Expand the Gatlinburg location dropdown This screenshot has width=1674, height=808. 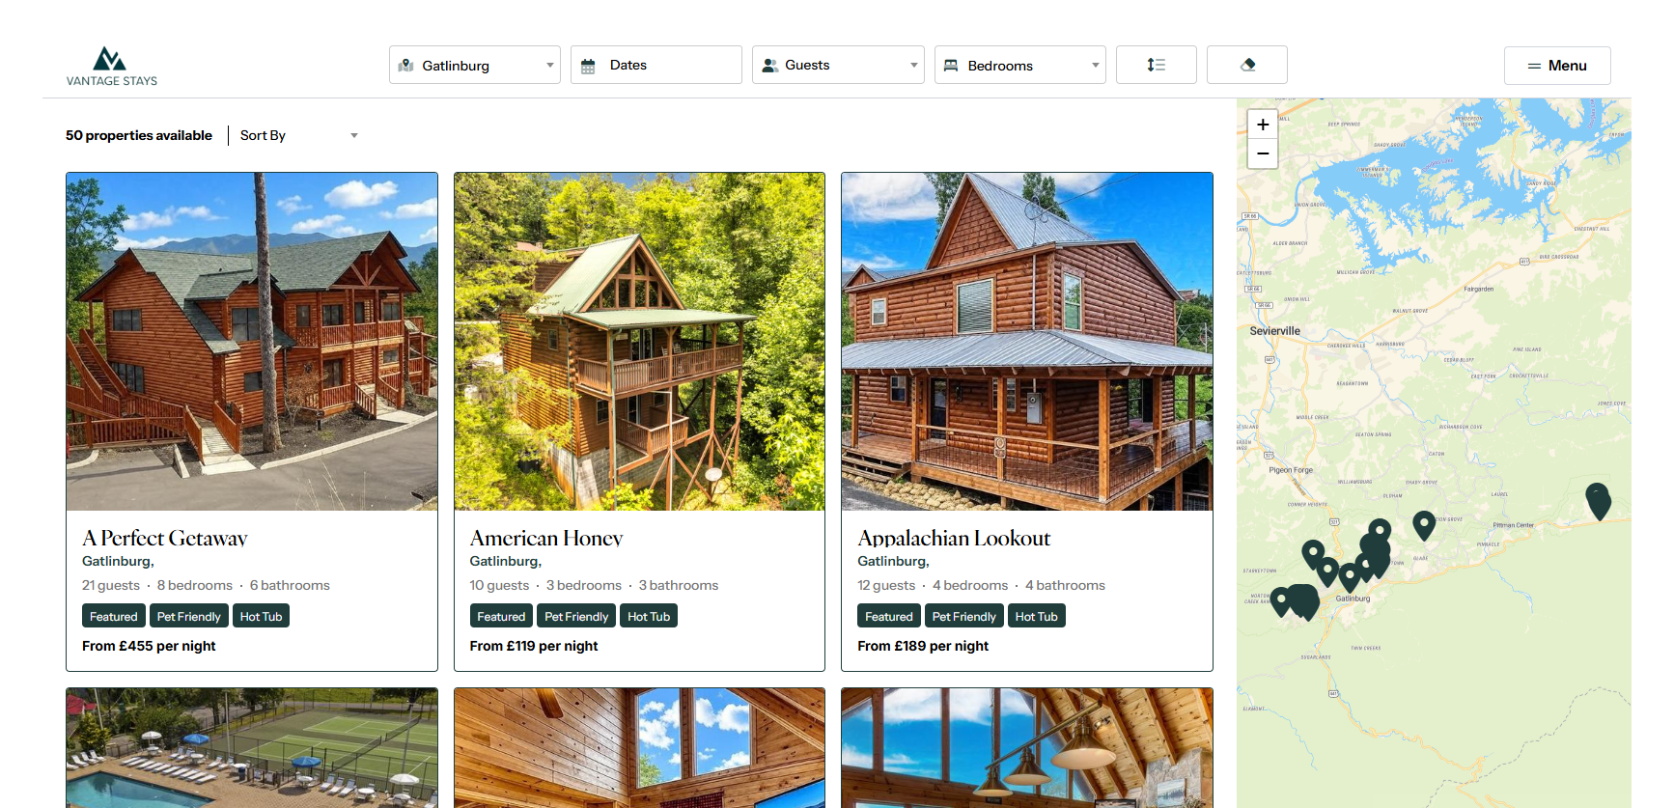475,65
